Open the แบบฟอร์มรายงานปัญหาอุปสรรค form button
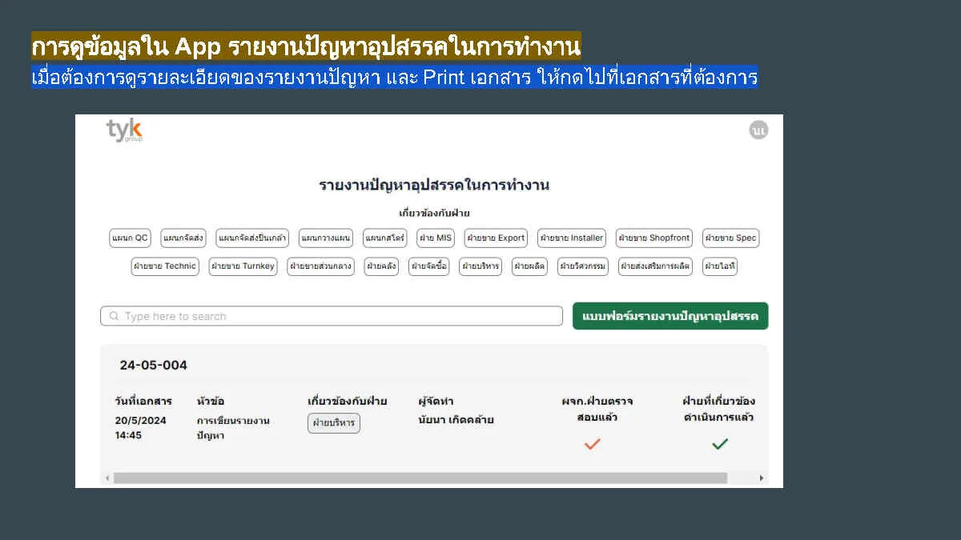This screenshot has height=540, width=961. pyautogui.click(x=670, y=316)
